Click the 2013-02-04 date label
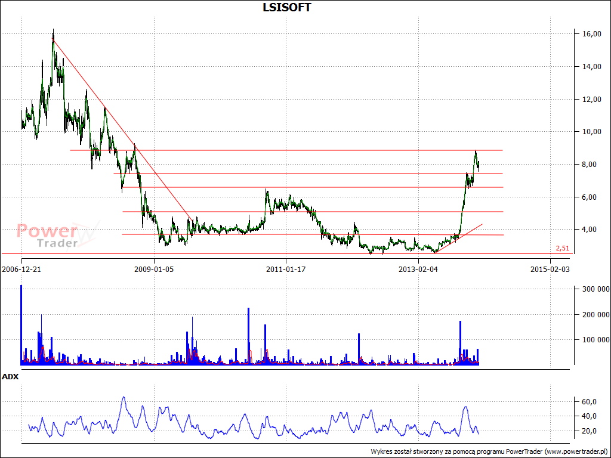 click(418, 269)
